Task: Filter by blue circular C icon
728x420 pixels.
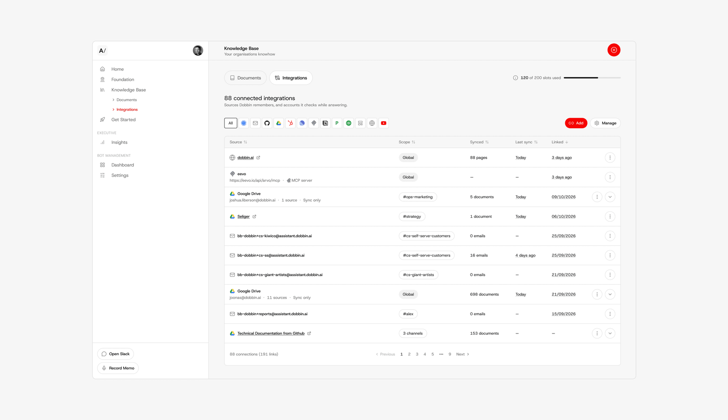Action: [244, 123]
